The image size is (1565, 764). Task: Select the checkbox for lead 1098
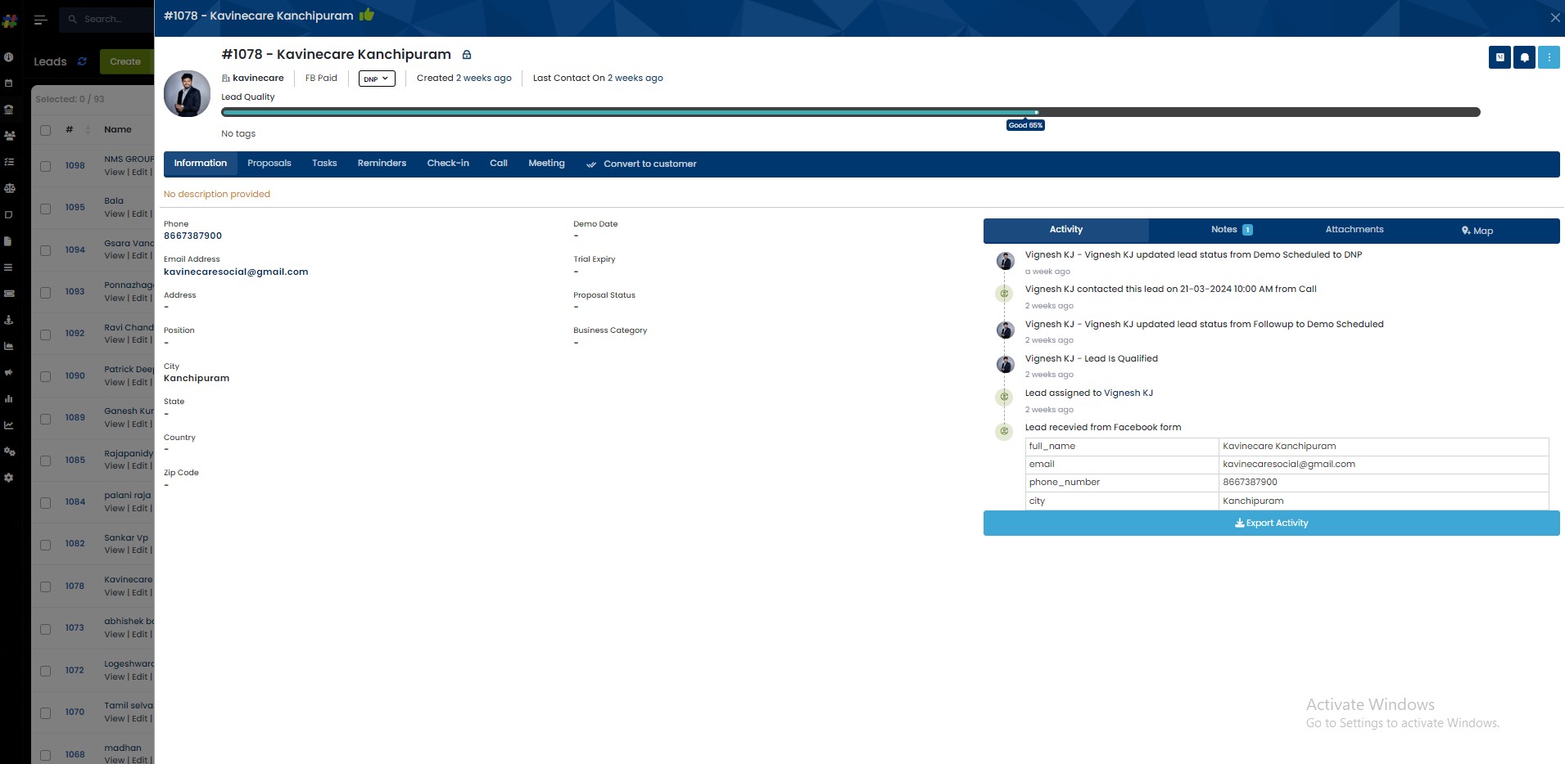coord(45,166)
